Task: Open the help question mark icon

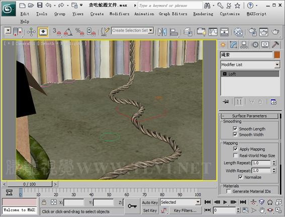Action: (x=250, y=6)
